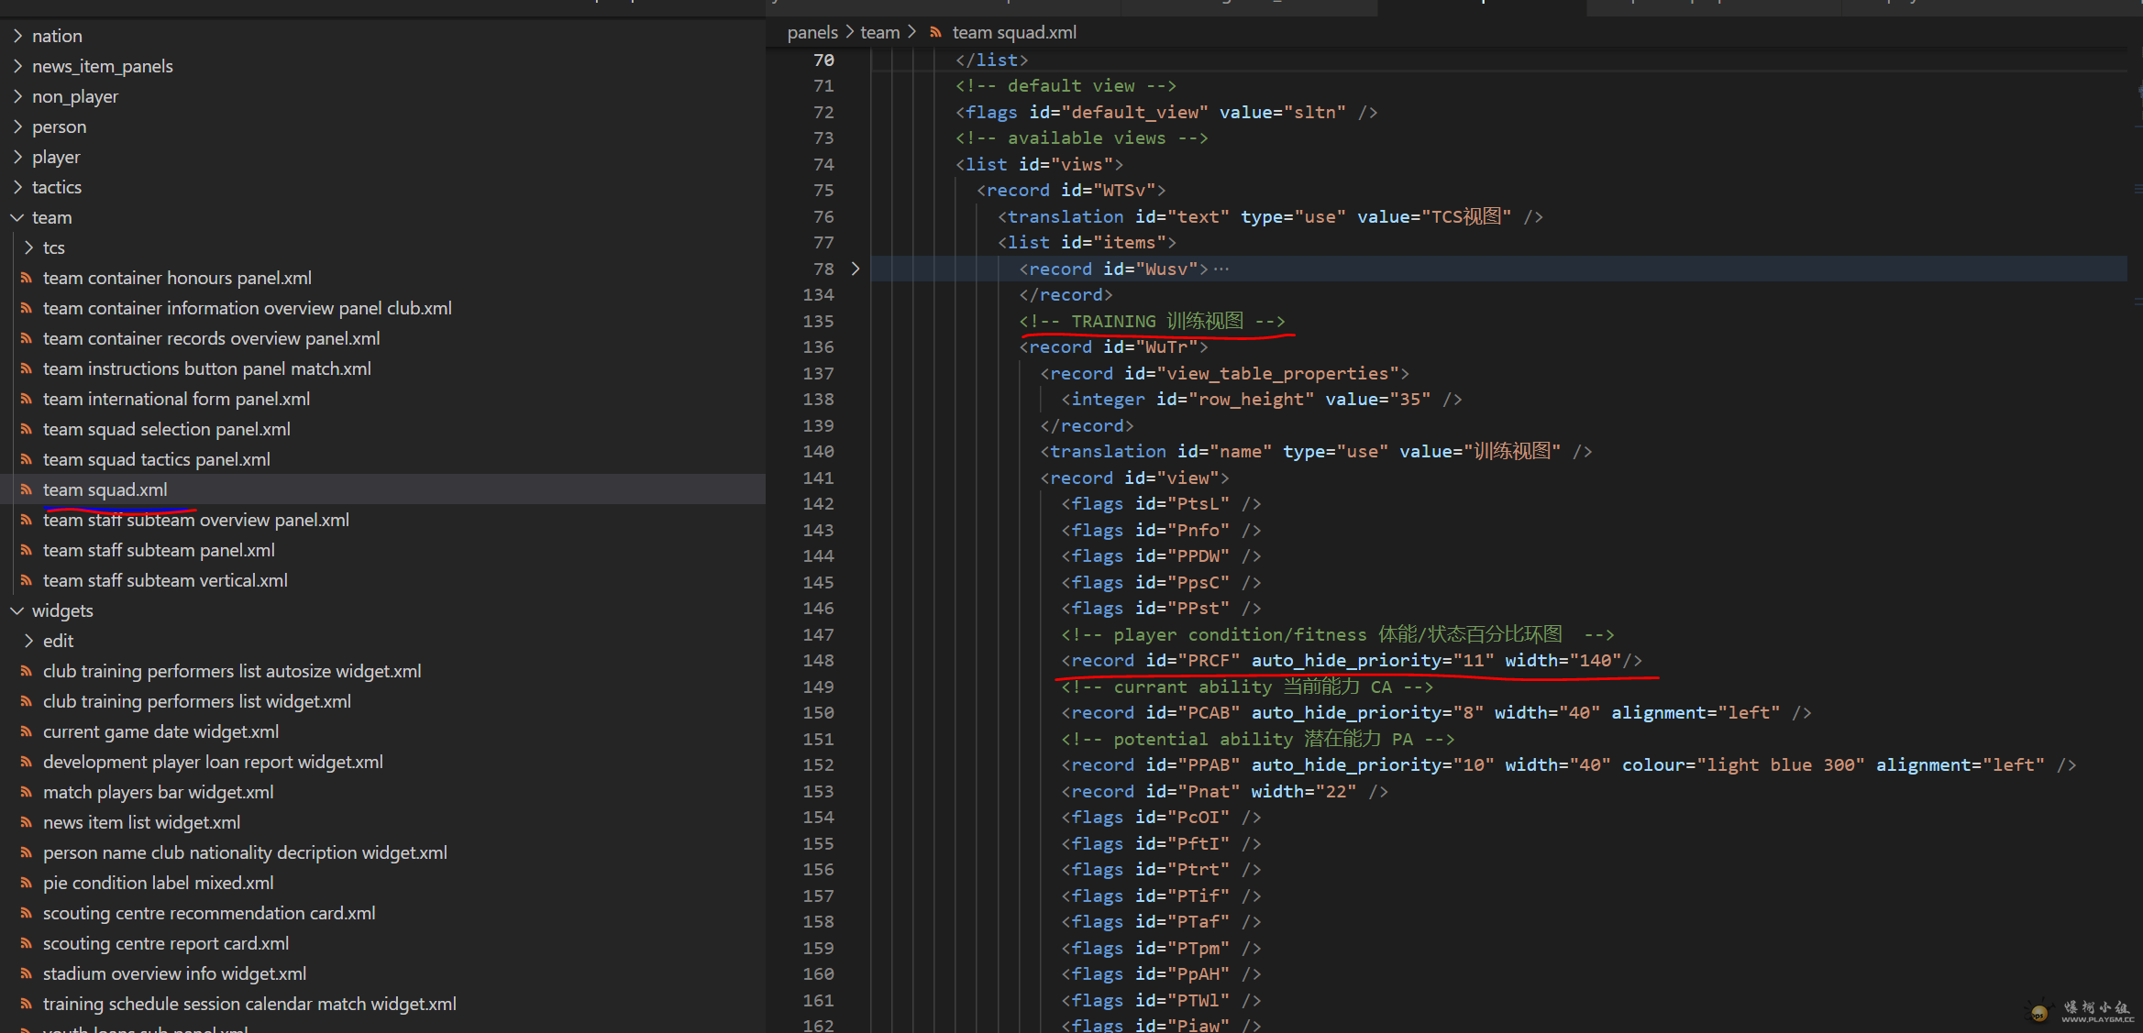Image resolution: width=2143 pixels, height=1033 pixels.
Task: Expand the player folder
Action: point(17,157)
